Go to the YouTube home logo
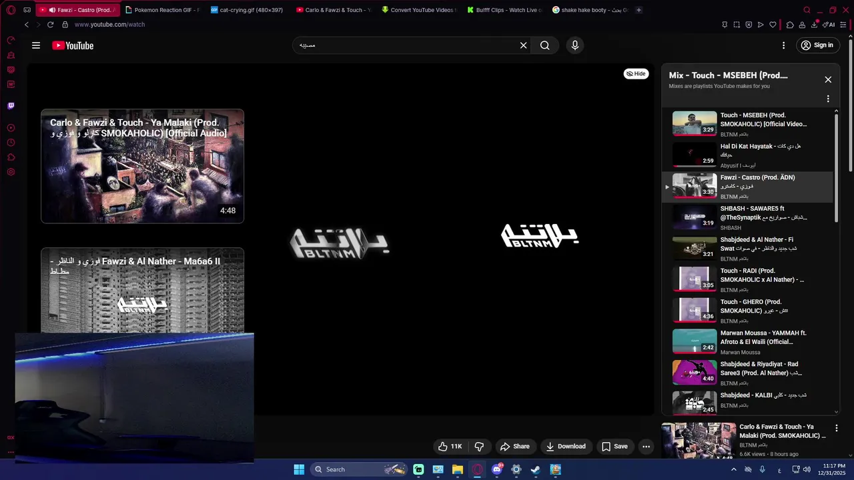Viewport: 854px width, 480px height. click(73, 45)
